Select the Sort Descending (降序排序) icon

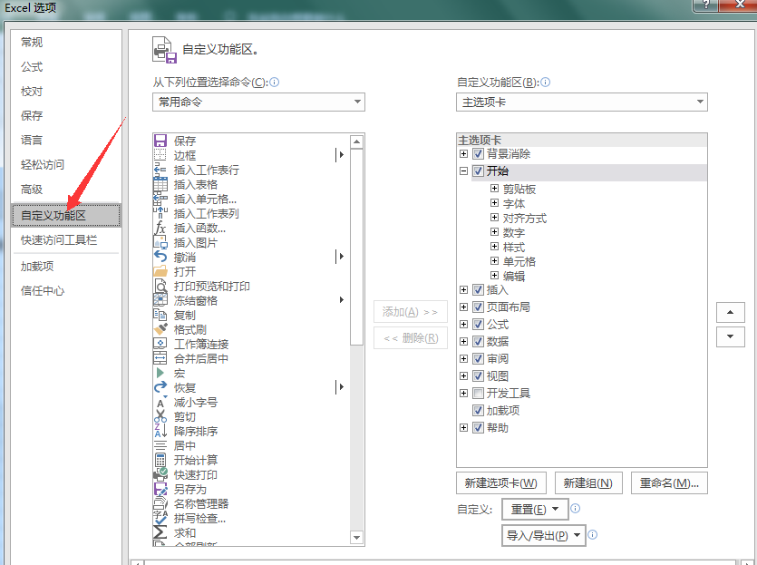(160, 431)
